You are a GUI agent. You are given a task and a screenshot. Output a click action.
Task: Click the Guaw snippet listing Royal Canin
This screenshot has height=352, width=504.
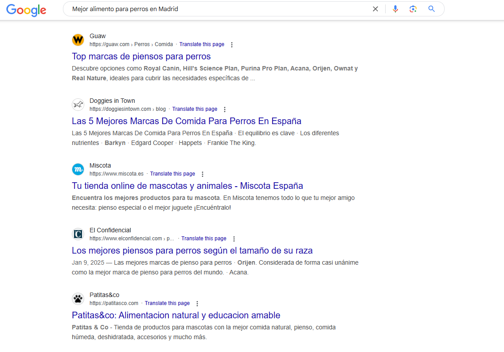(215, 73)
